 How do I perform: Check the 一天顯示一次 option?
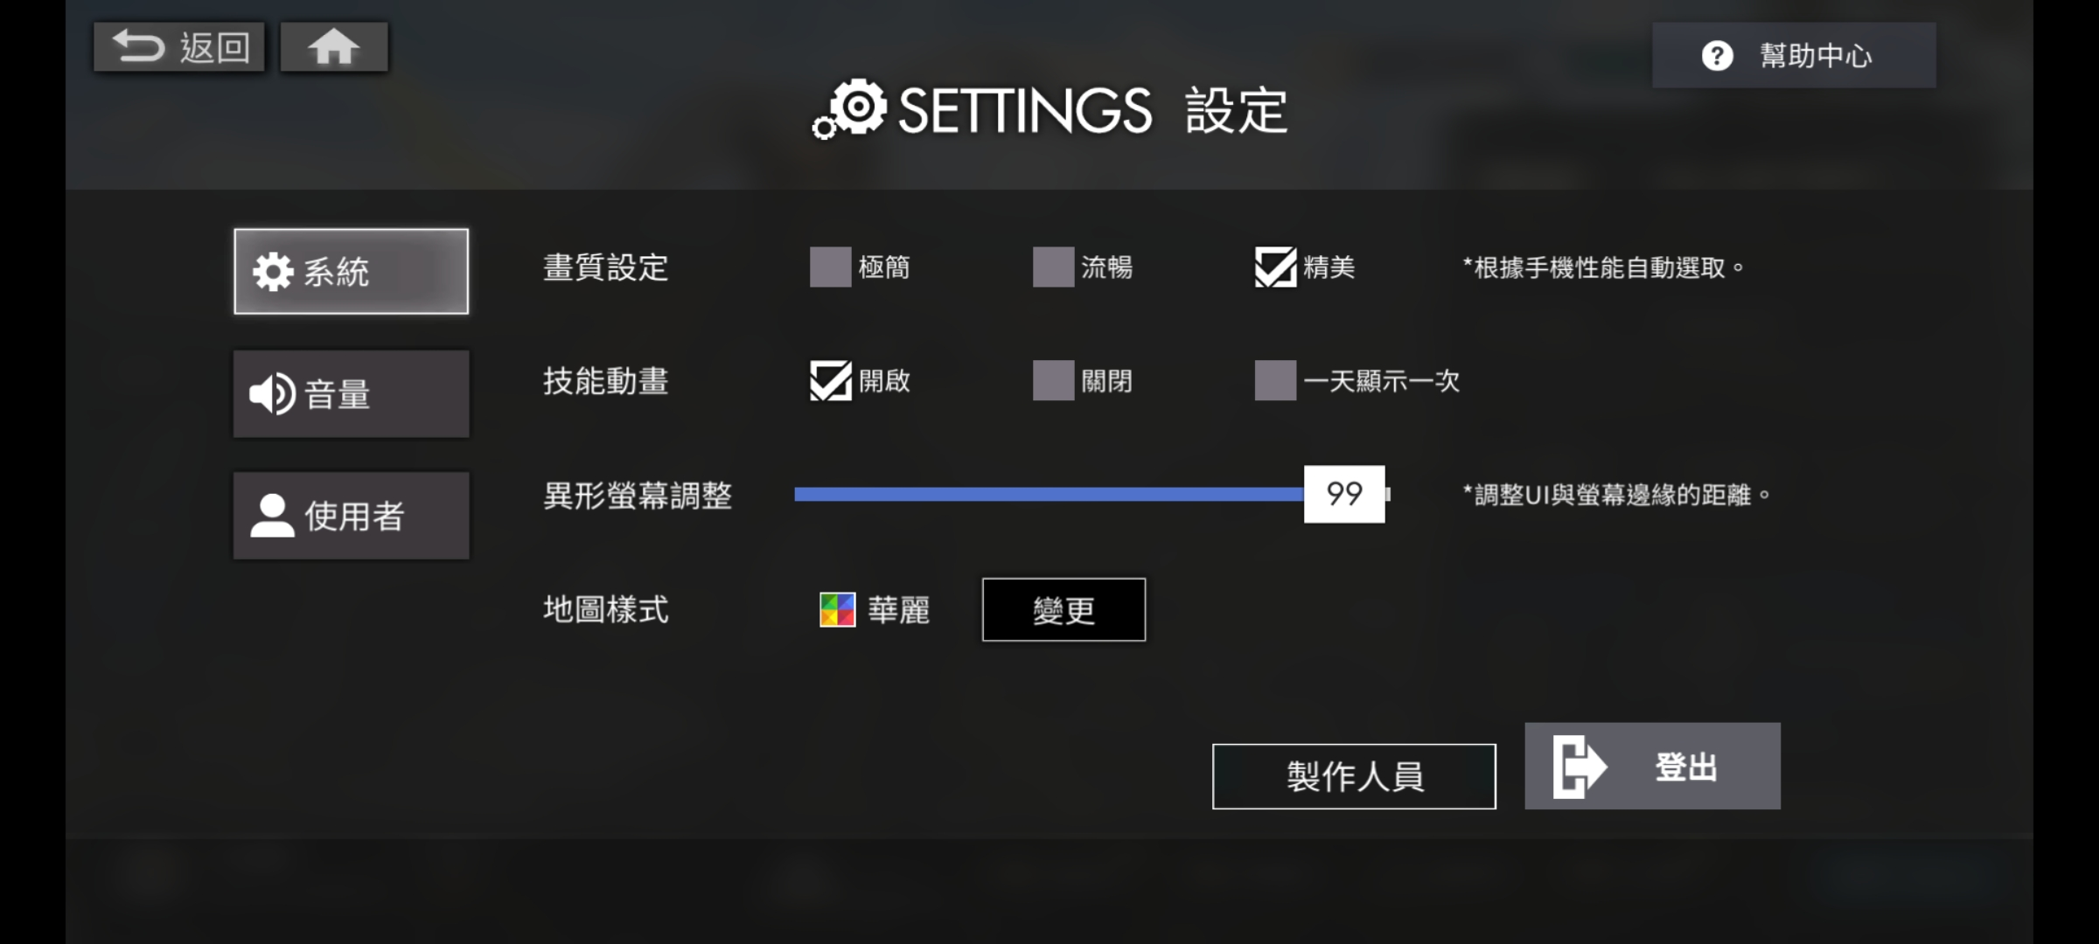(x=1275, y=381)
